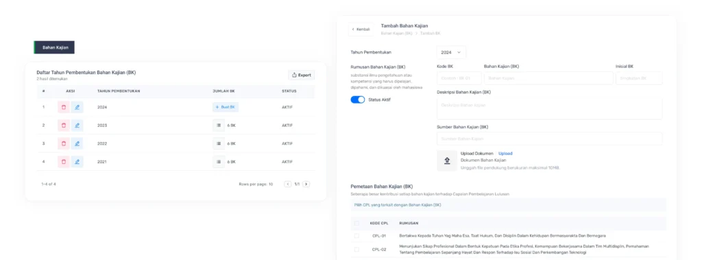Click the TAHUN PEMBENTUKAN column header
The height and width of the screenshot is (260, 702).
click(119, 91)
